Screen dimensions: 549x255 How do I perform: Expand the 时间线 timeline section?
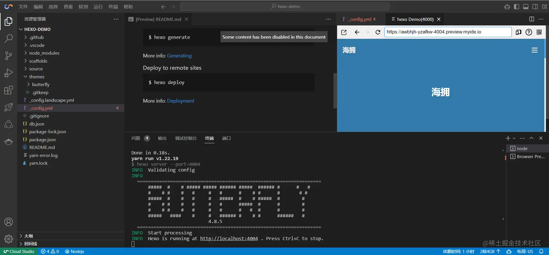(70, 244)
